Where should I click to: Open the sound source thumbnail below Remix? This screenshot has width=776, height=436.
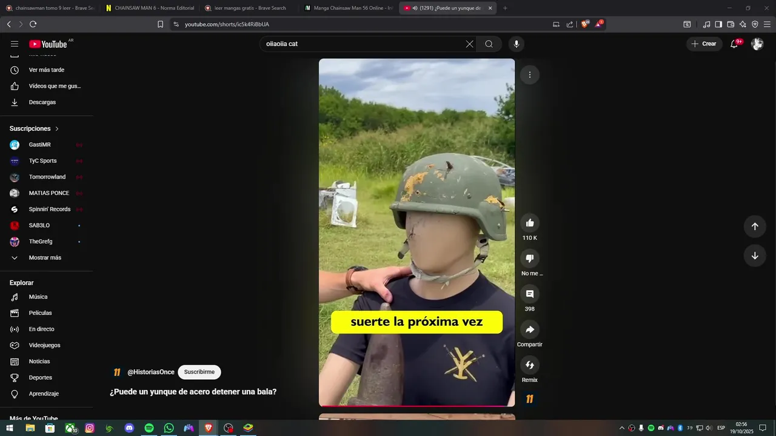point(530,398)
